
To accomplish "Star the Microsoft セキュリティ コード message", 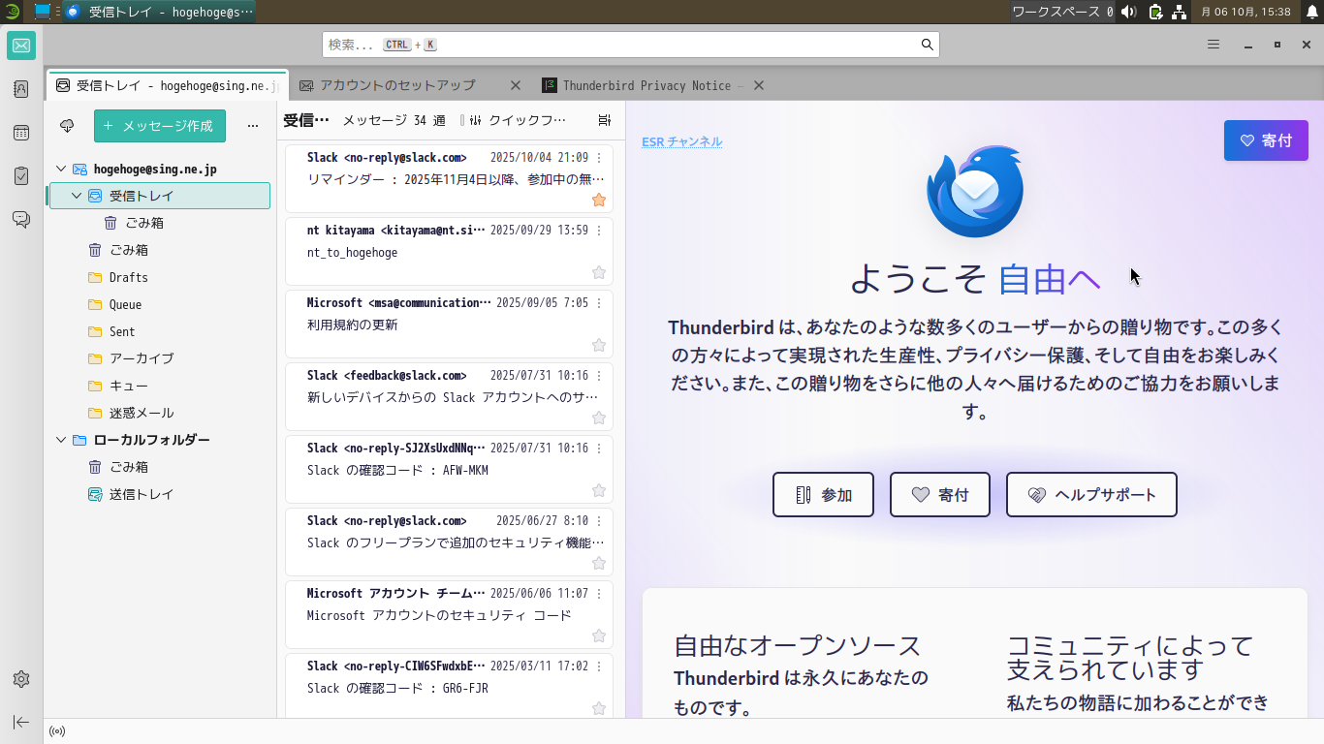I will point(599,635).
